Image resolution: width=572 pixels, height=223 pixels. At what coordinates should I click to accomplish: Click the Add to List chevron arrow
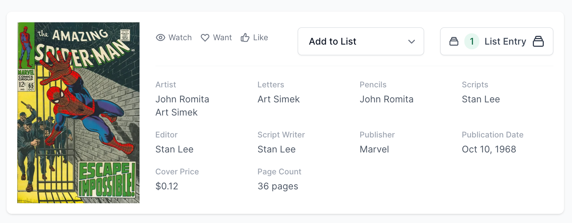pos(411,41)
